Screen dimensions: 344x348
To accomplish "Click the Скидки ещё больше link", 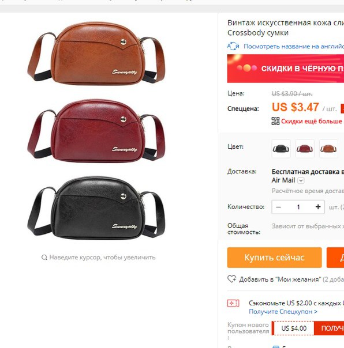I will pyautogui.click(x=311, y=121).
